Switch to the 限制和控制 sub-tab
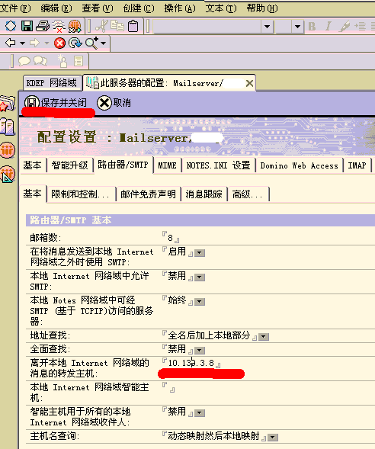 click(81, 194)
